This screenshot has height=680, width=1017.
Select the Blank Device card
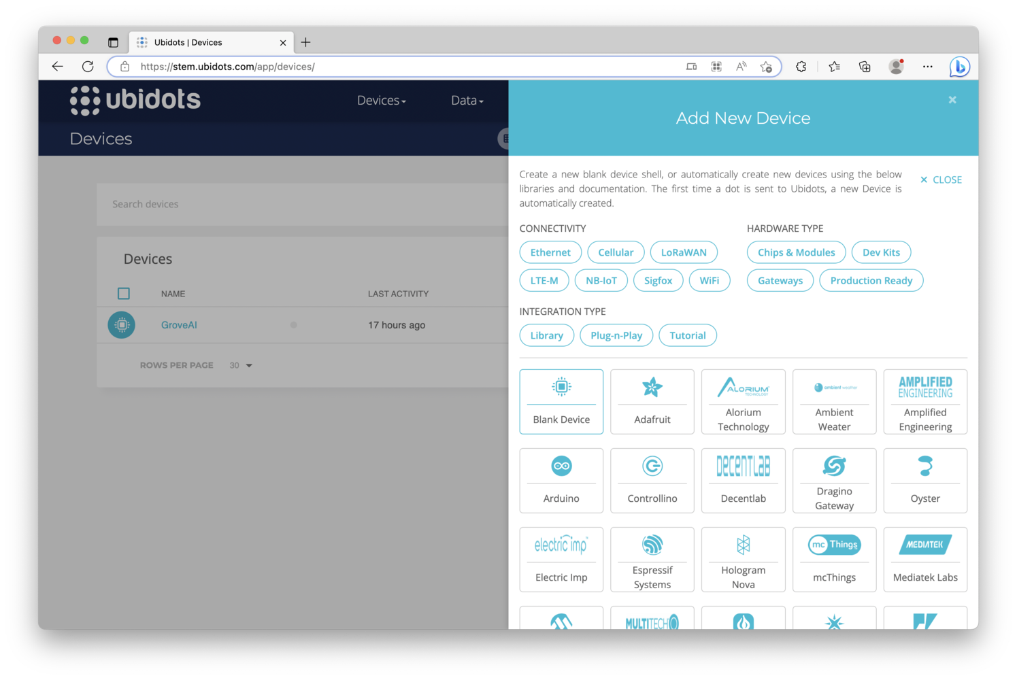[x=561, y=401]
